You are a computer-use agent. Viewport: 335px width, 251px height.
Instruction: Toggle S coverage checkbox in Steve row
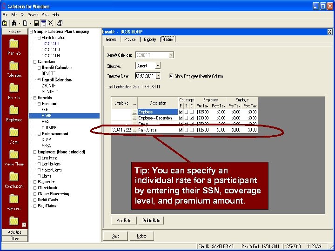pyautogui.click(x=186, y=130)
